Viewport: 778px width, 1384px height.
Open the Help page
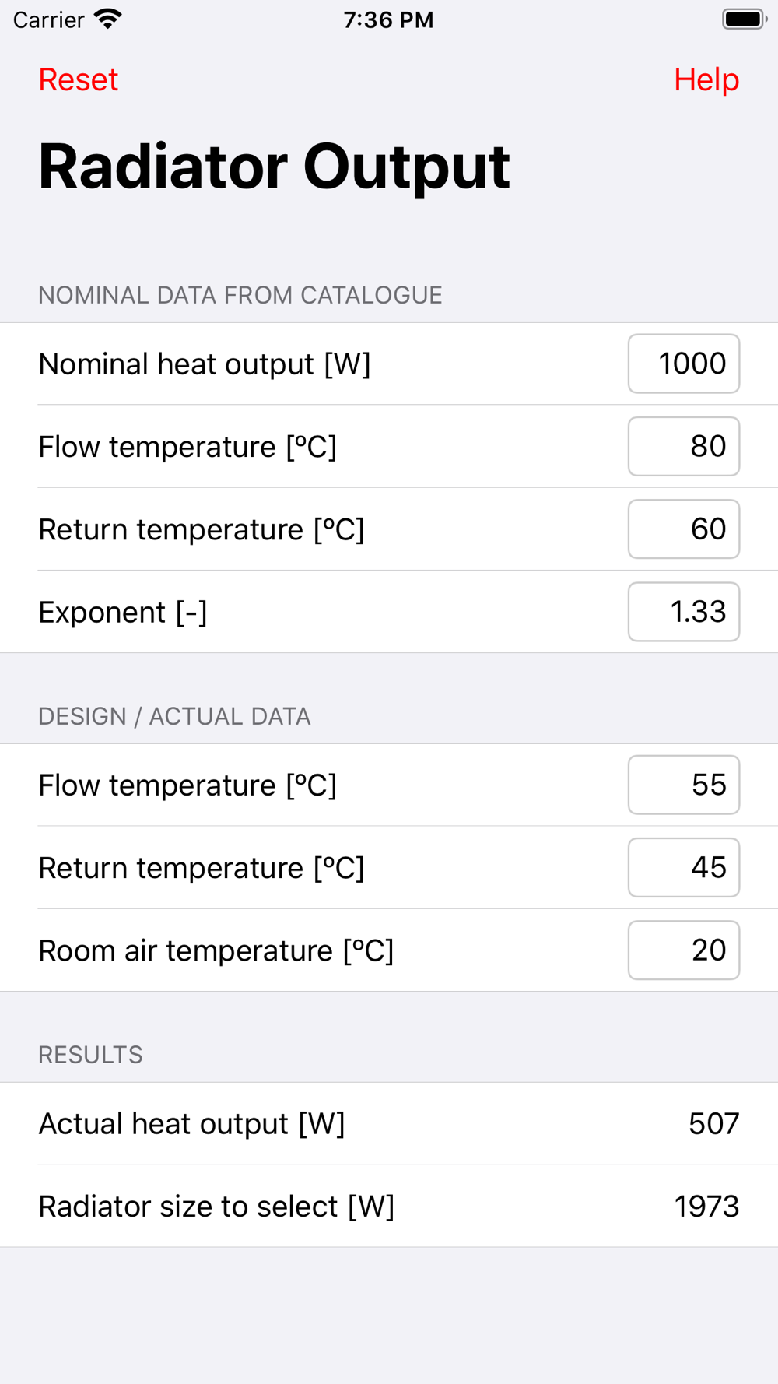tap(706, 79)
